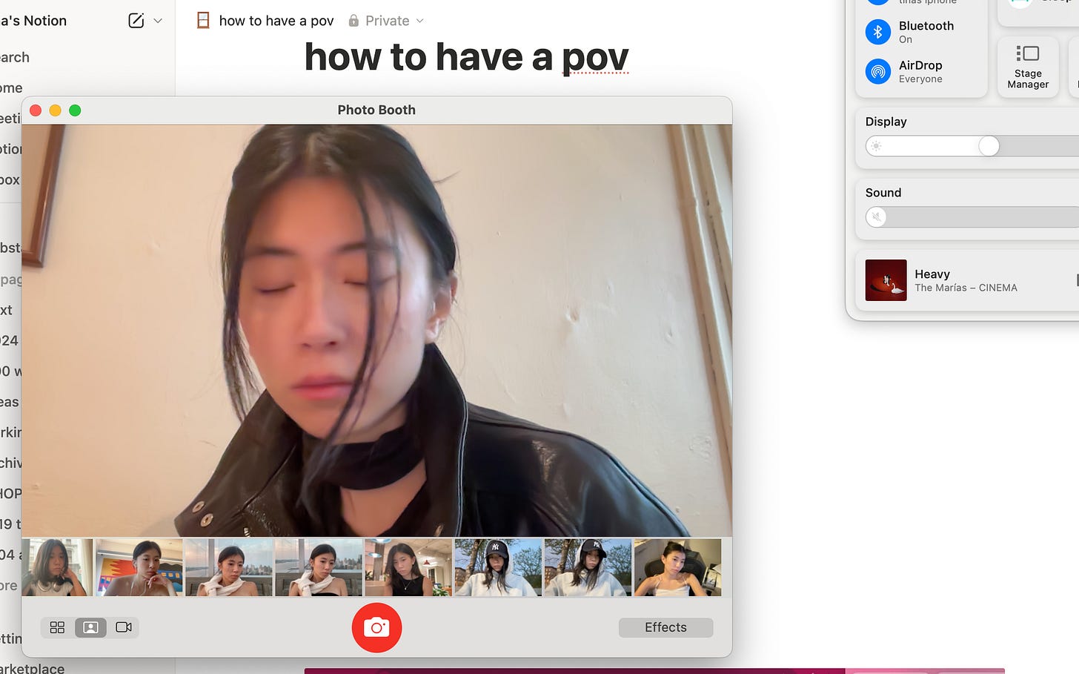Click the page icon beside 'how to have a pov' breadcrumb
The image size is (1079, 674).
click(203, 21)
